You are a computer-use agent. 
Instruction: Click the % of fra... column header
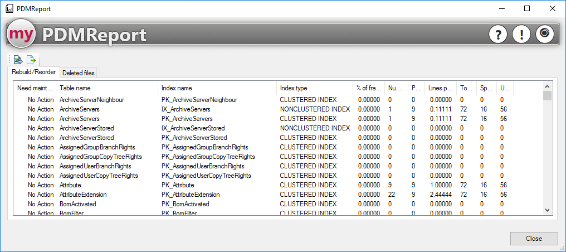[x=369, y=88]
